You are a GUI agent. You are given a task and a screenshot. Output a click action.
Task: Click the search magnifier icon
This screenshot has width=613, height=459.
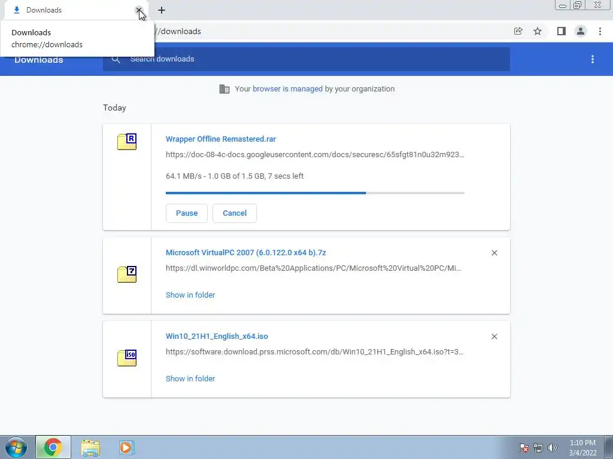click(116, 59)
